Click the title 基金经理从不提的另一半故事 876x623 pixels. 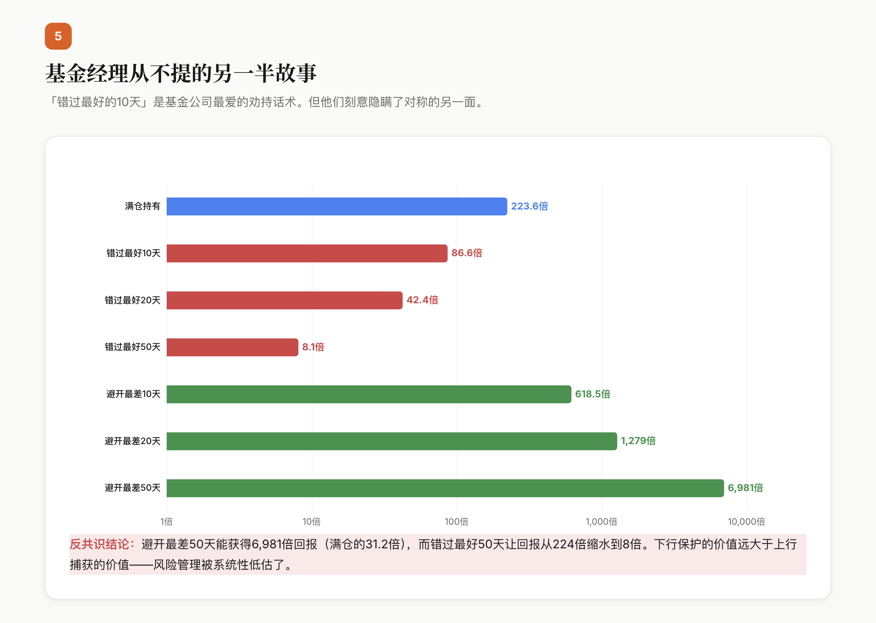181,73
